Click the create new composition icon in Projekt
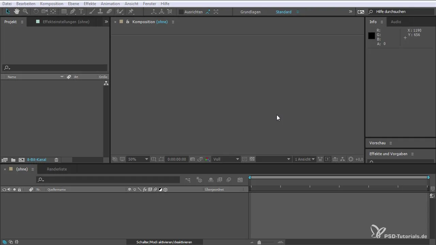Viewport: 436px width, 245px height. pos(21,160)
